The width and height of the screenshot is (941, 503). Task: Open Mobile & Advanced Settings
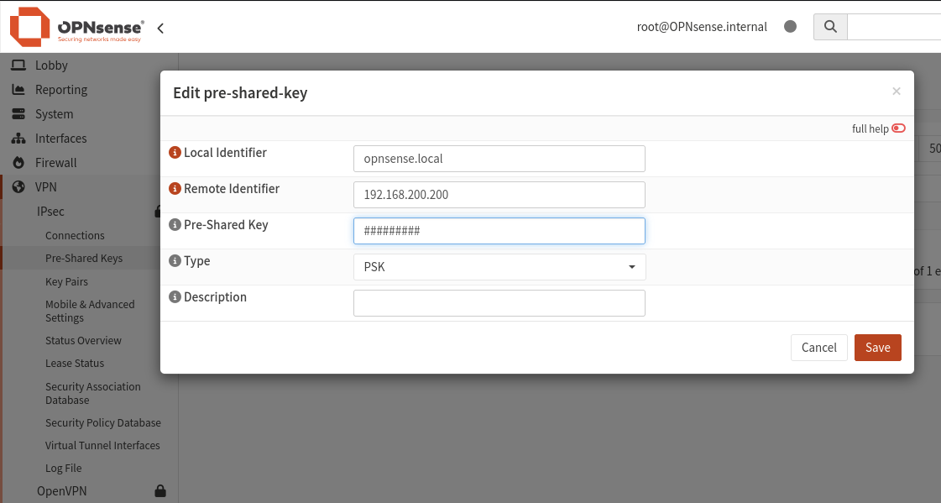tap(90, 311)
